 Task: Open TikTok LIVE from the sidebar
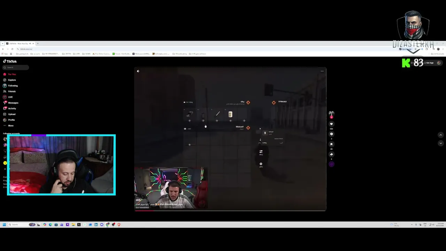pyautogui.click(x=8, y=97)
